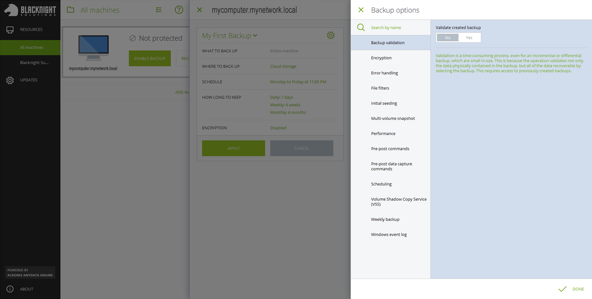Click the Search by name field
The height and width of the screenshot is (299, 592).
pos(398,28)
